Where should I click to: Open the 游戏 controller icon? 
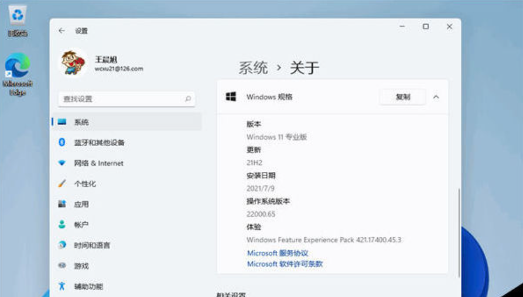click(62, 265)
